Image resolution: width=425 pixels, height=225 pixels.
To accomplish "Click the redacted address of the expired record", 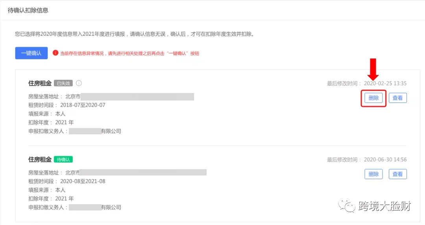I will (x=137, y=97).
